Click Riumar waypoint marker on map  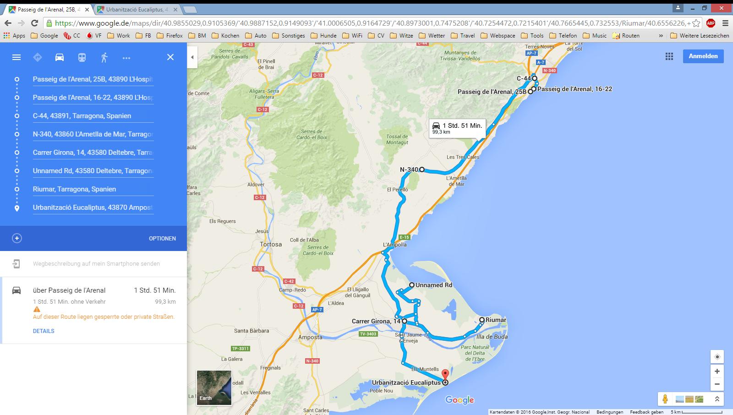[x=481, y=320]
